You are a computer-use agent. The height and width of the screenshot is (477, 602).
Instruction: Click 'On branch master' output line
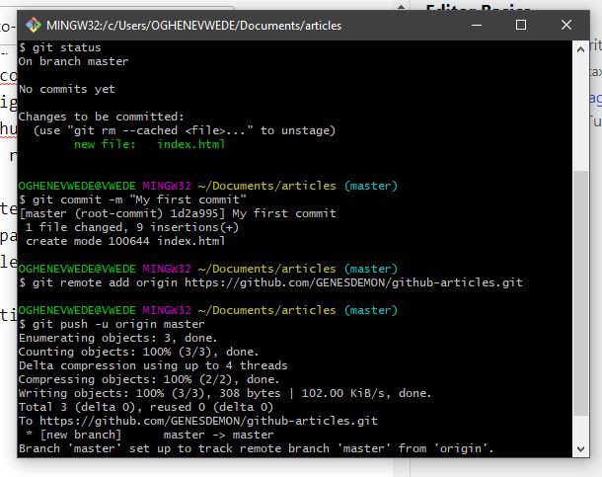[x=74, y=61]
